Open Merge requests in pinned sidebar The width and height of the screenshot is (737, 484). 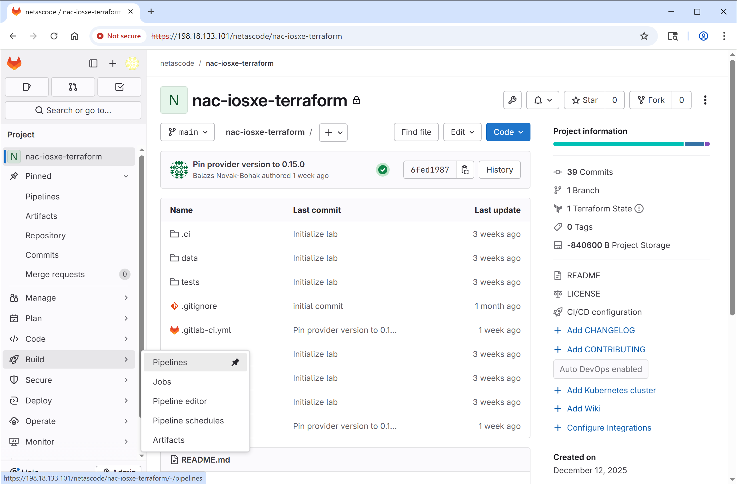pos(69,275)
